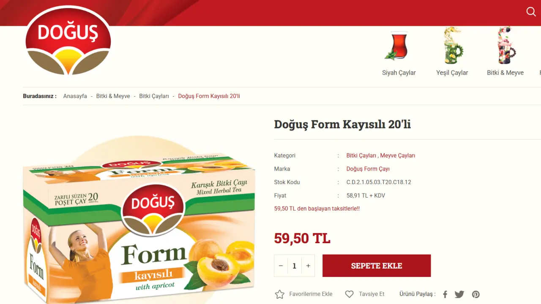Click the quantity input field
Viewport: 541px width, 304px height.
[295, 266]
